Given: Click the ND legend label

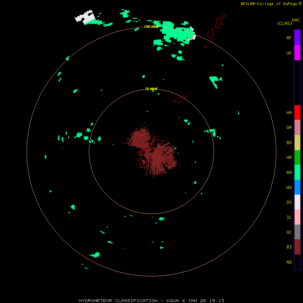Looking at the screenshot, I should coord(289,262).
